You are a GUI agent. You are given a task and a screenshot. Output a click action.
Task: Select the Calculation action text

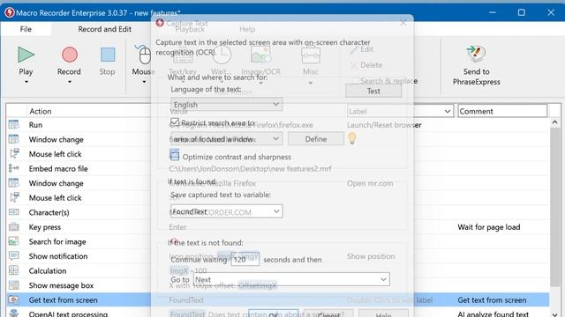click(x=48, y=270)
